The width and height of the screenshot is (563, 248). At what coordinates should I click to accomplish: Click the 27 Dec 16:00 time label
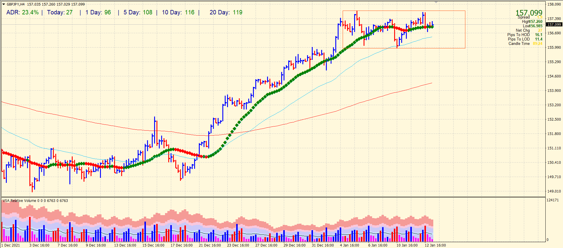266,245
